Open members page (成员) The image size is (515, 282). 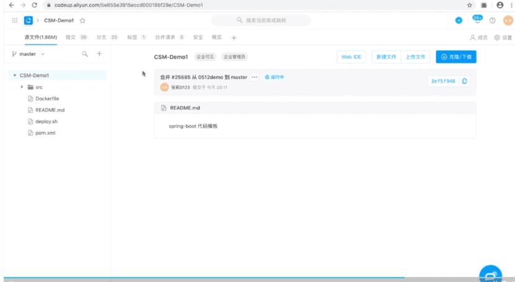click(x=478, y=37)
